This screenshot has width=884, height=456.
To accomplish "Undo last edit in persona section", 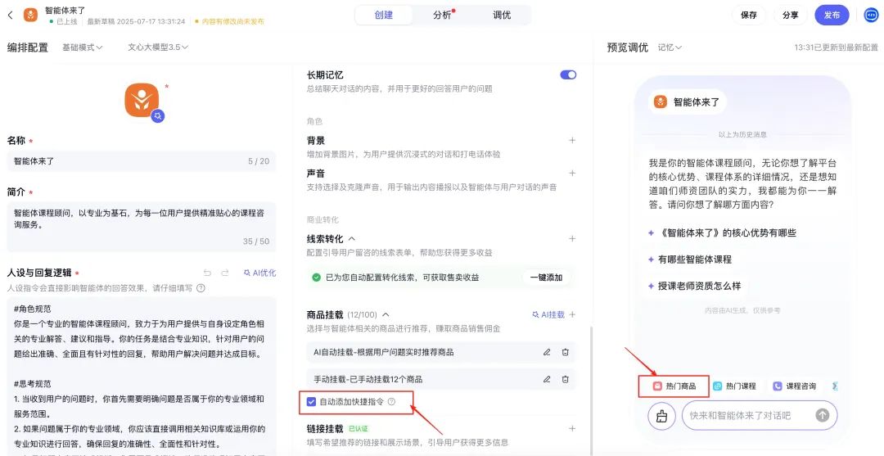I will tap(207, 273).
